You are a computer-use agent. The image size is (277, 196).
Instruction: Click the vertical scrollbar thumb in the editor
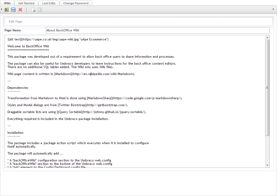tap(267, 88)
